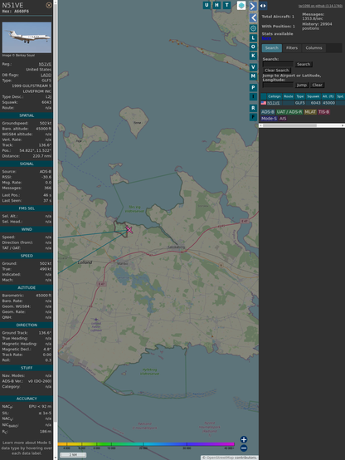
Task: Zoom in with the plus button
Action: pos(244,439)
